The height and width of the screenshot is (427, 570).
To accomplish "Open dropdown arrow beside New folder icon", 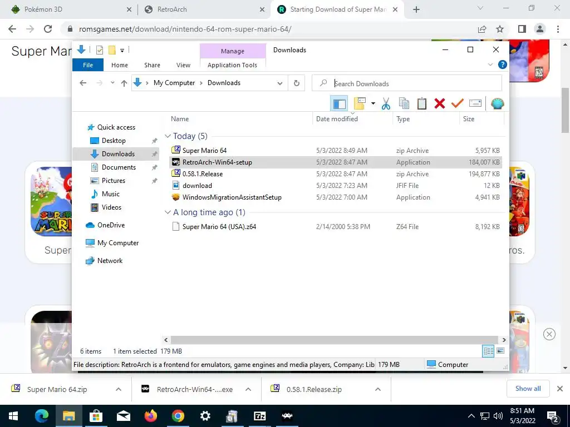I will 373,104.
